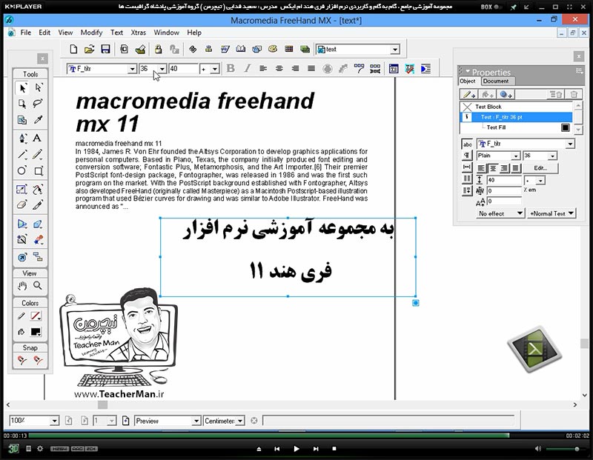The width and height of the screenshot is (593, 460).
Task: Show character settings (abc) in Properties
Action: [468, 144]
